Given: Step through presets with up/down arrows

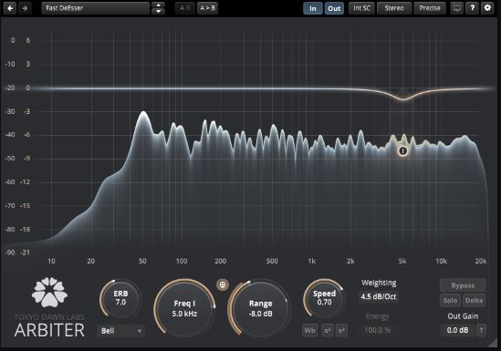Looking at the screenshot, I should click(158, 8).
